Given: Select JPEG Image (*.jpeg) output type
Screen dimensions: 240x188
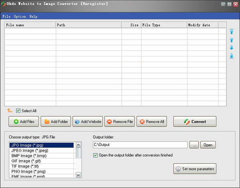Looking at the screenshot, I should click(x=41, y=150).
